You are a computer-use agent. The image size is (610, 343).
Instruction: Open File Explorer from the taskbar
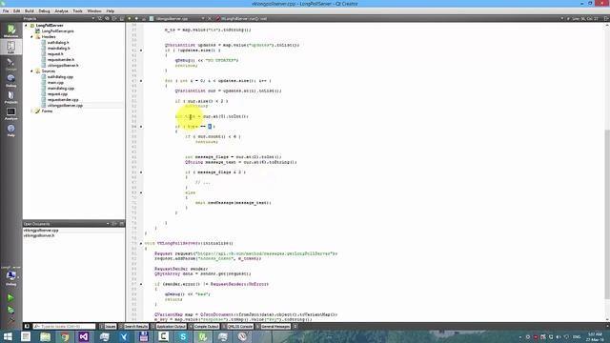pyautogui.click(x=45, y=336)
